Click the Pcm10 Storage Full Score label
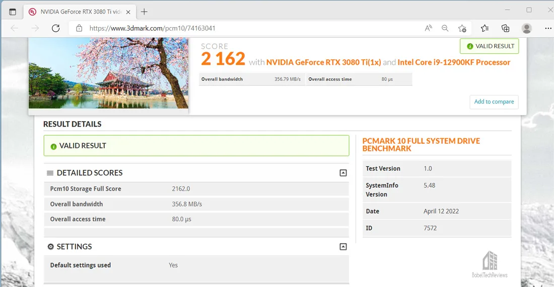Viewport: 554px width, 287px height. coord(86,188)
